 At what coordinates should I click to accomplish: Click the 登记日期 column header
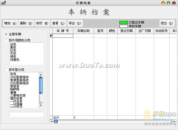(x=127, y=31)
